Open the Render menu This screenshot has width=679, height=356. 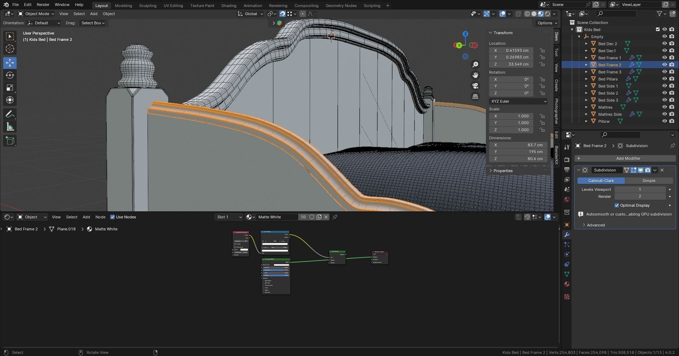click(x=43, y=5)
